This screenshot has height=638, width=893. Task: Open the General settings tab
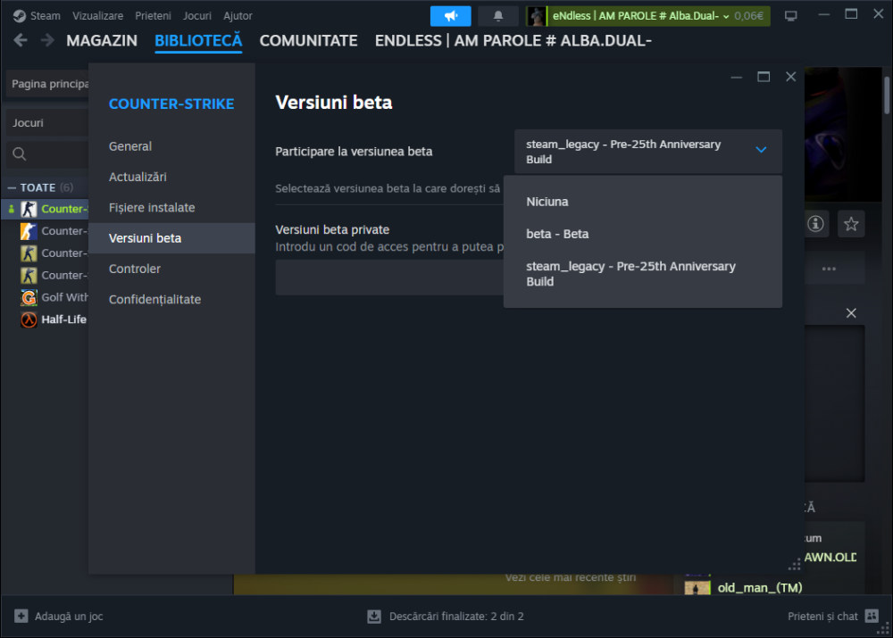pyautogui.click(x=130, y=146)
